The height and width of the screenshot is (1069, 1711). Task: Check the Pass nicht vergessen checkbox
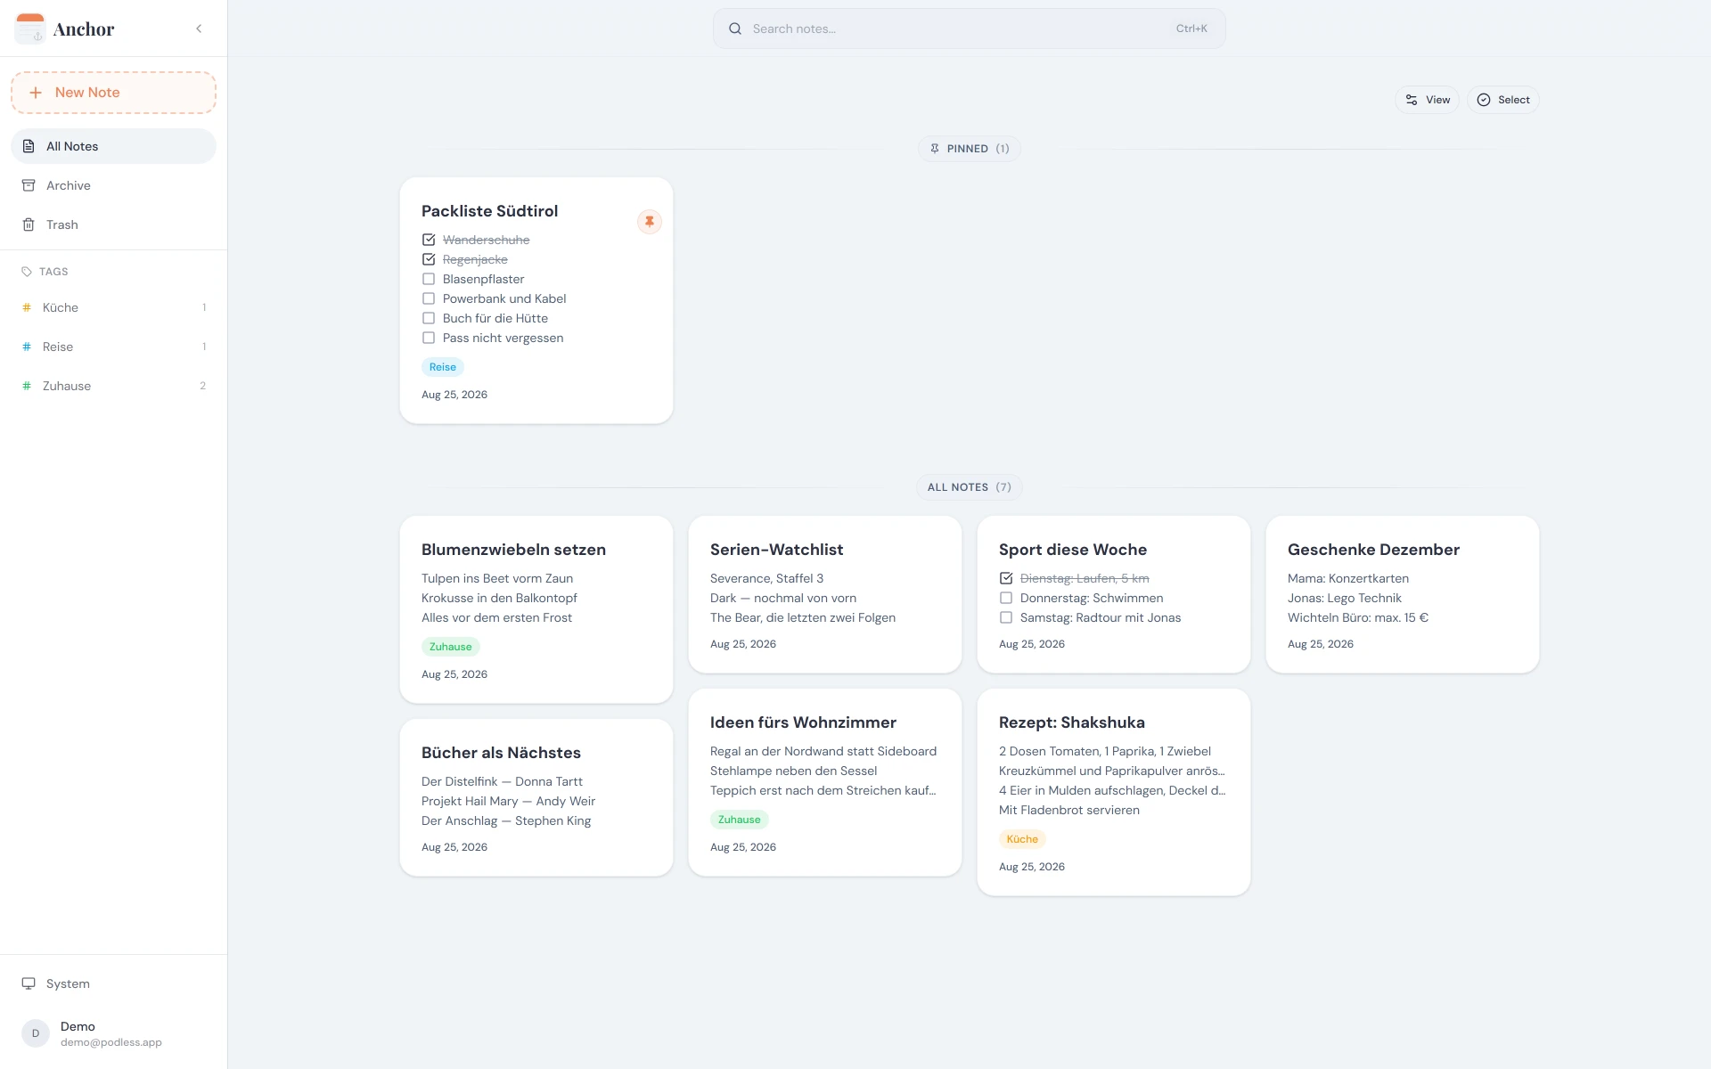(429, 338)
